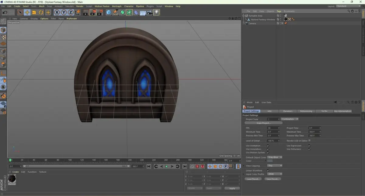Open Edit Render Settings icon

(99, 12)
